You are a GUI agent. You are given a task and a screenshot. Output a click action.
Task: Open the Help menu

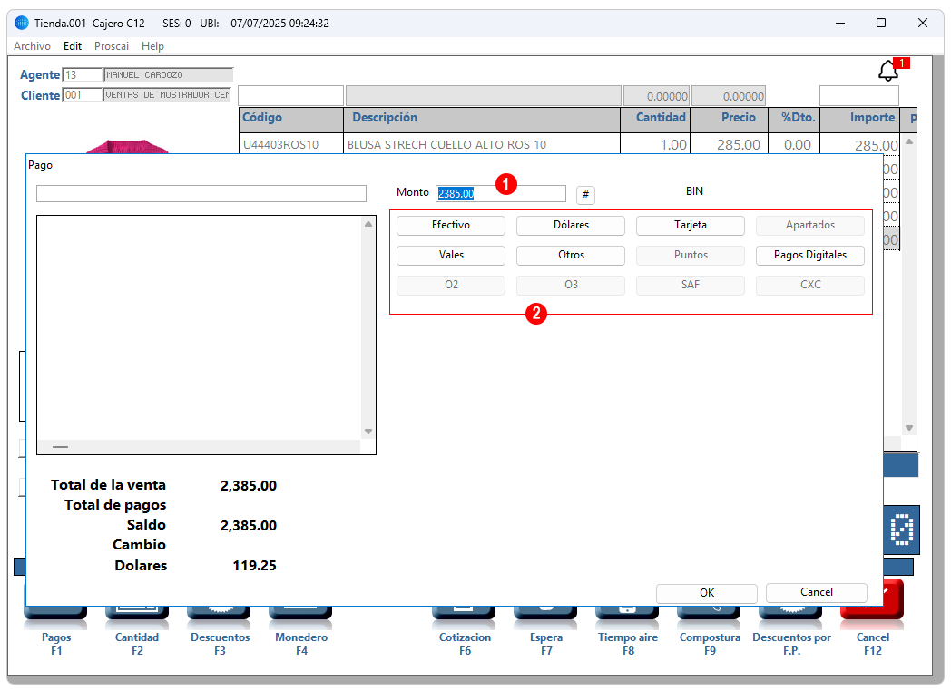tap(152, 46)
